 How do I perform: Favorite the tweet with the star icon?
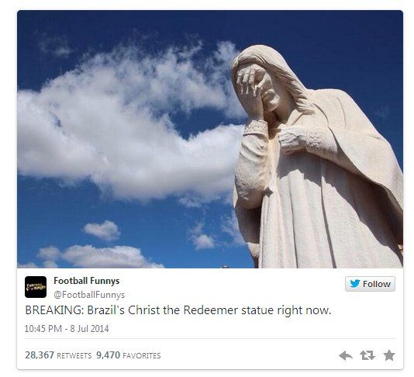point(389,355)
